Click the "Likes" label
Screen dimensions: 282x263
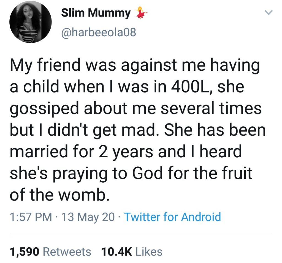coord(149,251)
